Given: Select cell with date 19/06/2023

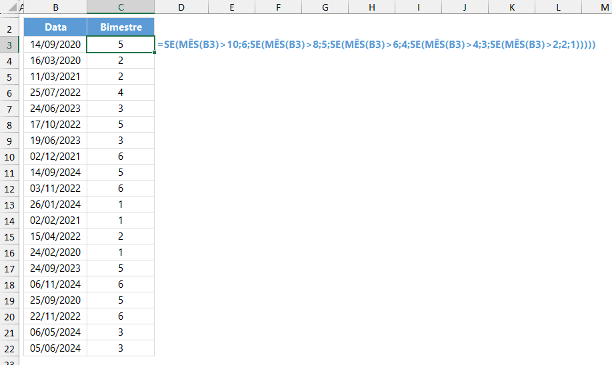Looking at the screenshot, I should point(55,141).
